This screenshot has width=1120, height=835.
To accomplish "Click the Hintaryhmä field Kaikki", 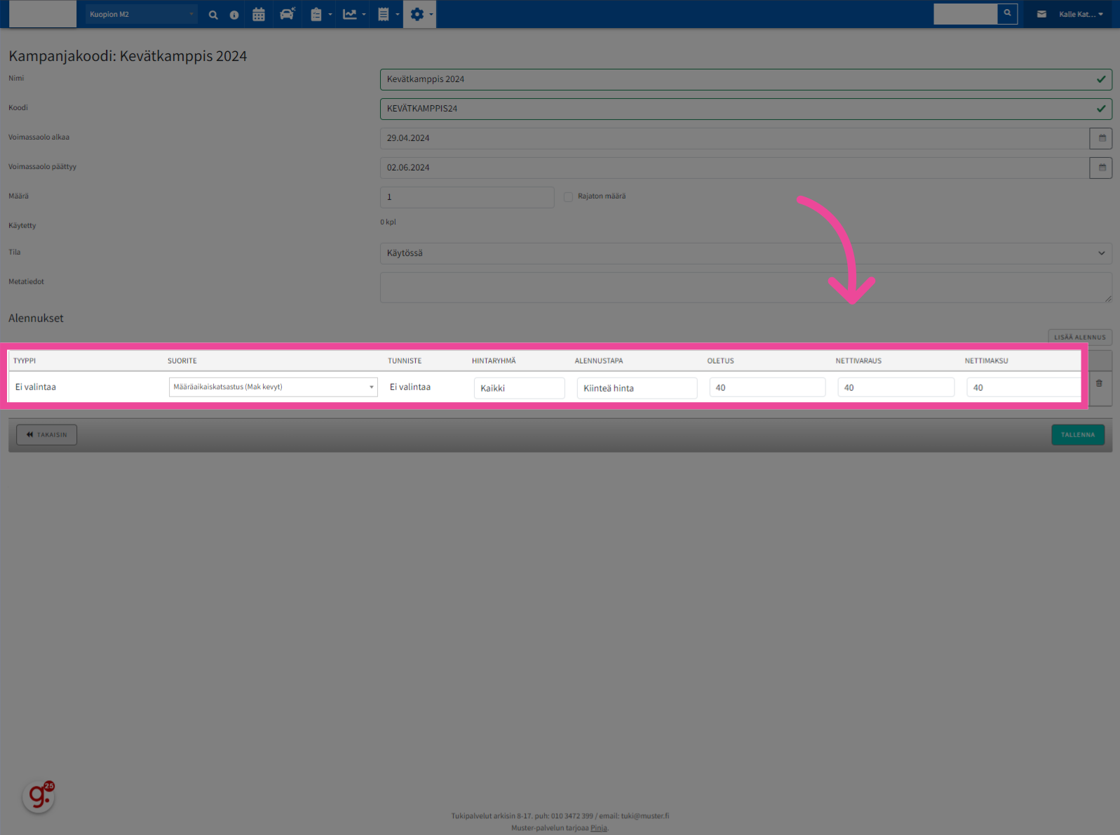I will tap(519, 388).
